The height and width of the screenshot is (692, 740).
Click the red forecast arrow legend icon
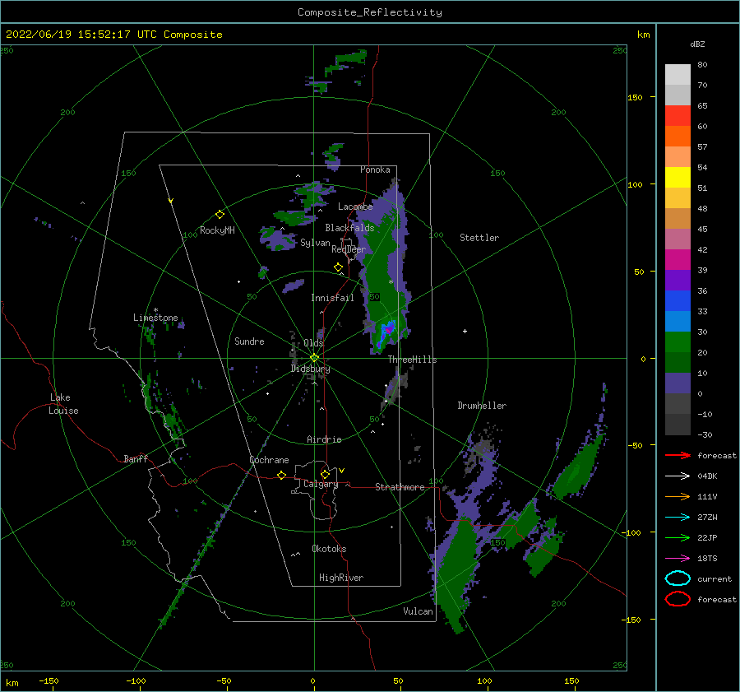tap(678, 455)
